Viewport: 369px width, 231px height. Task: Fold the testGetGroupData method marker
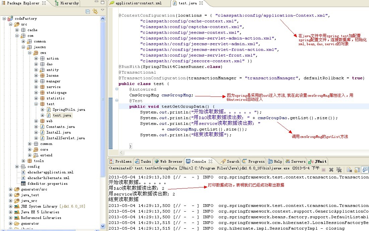point(117,100)
